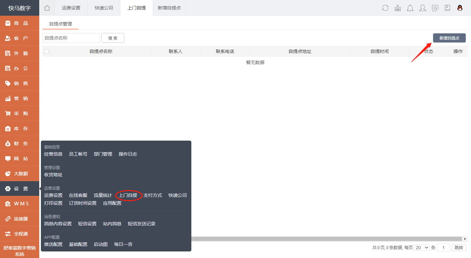Screen dimensions: 471x258
Task: Click the horizontal scrollbar right arrow
Action: click(x=465, y=239)
